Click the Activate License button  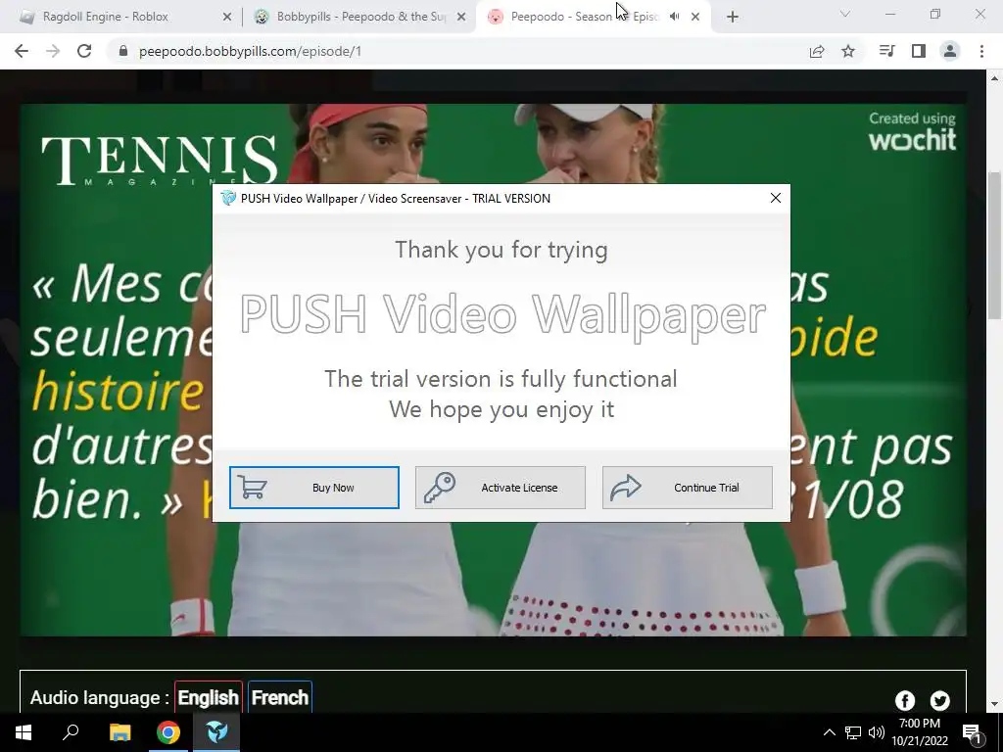(501, 488)
